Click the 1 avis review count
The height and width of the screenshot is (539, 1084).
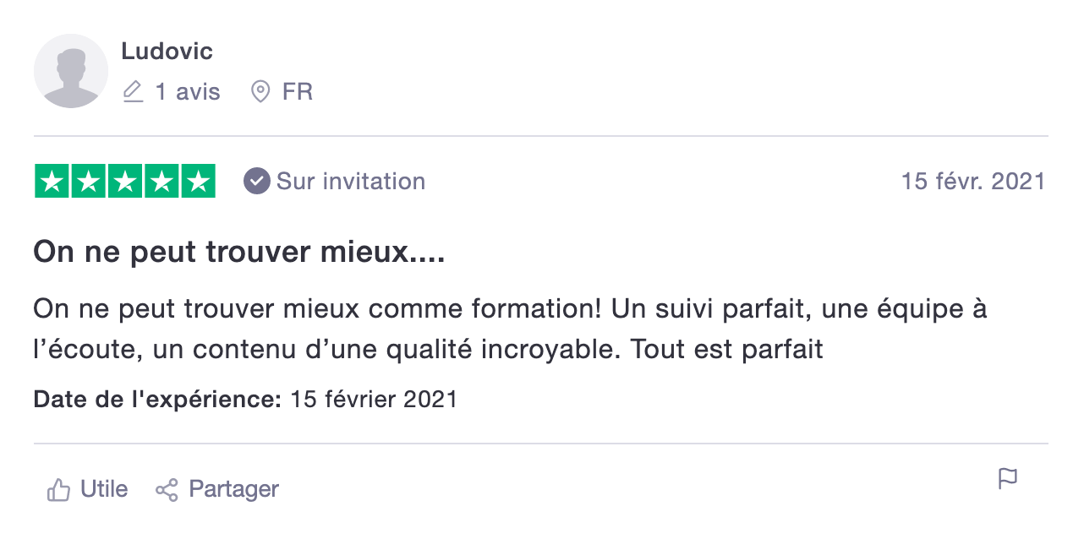188,91
